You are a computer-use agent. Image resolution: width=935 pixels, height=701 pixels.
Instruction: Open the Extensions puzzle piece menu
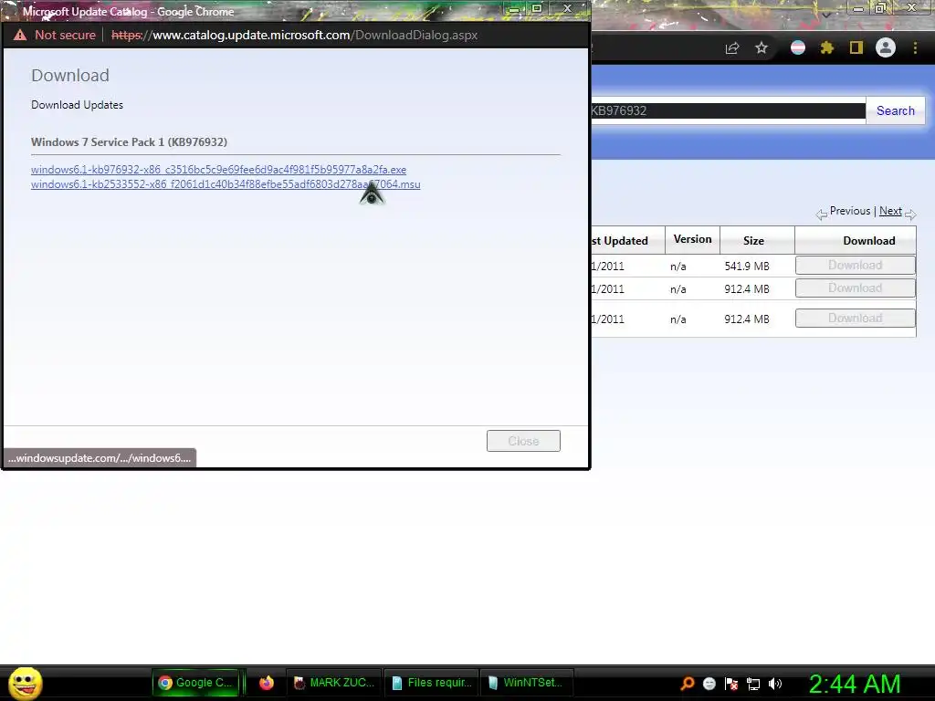coord(826,48)
